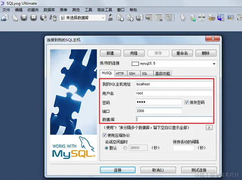Click the refresh object browser icon
This screenshot has width=242, height=180.
coord(53,18)
